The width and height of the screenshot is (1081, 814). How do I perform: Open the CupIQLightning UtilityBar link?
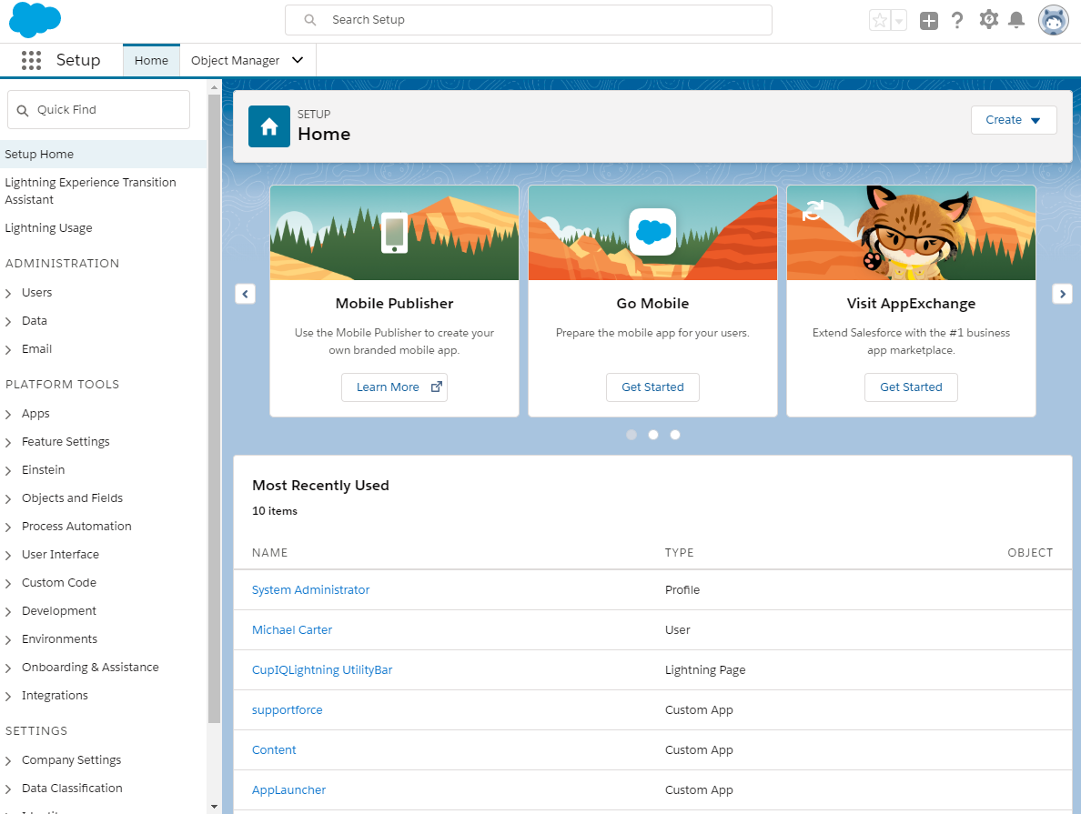click(x=322, y=670)
